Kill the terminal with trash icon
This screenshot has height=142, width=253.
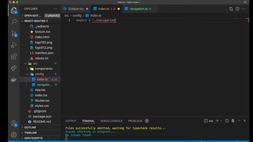tap(233, 121)
